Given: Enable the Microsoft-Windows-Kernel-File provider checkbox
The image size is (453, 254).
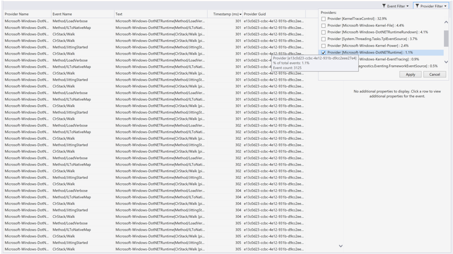Looking at the screenshot, I should (x=323, y=26).
